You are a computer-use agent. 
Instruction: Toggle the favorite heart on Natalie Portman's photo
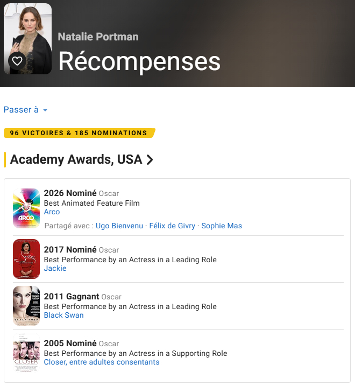click(x=17, y=61)
